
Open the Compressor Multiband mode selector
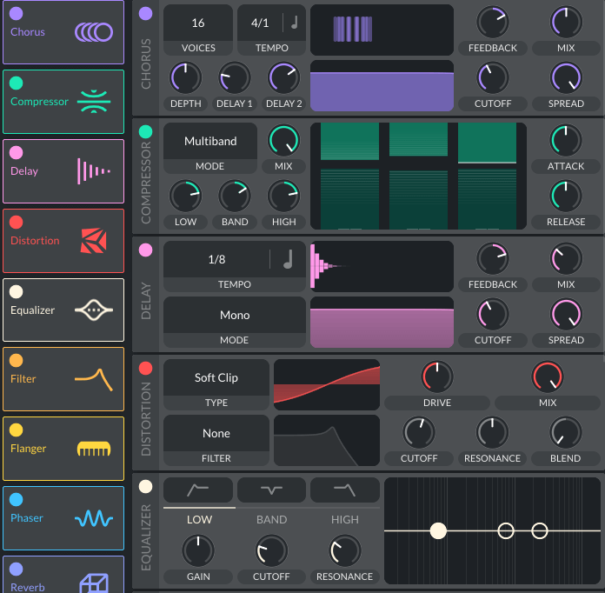click(210, 141)
